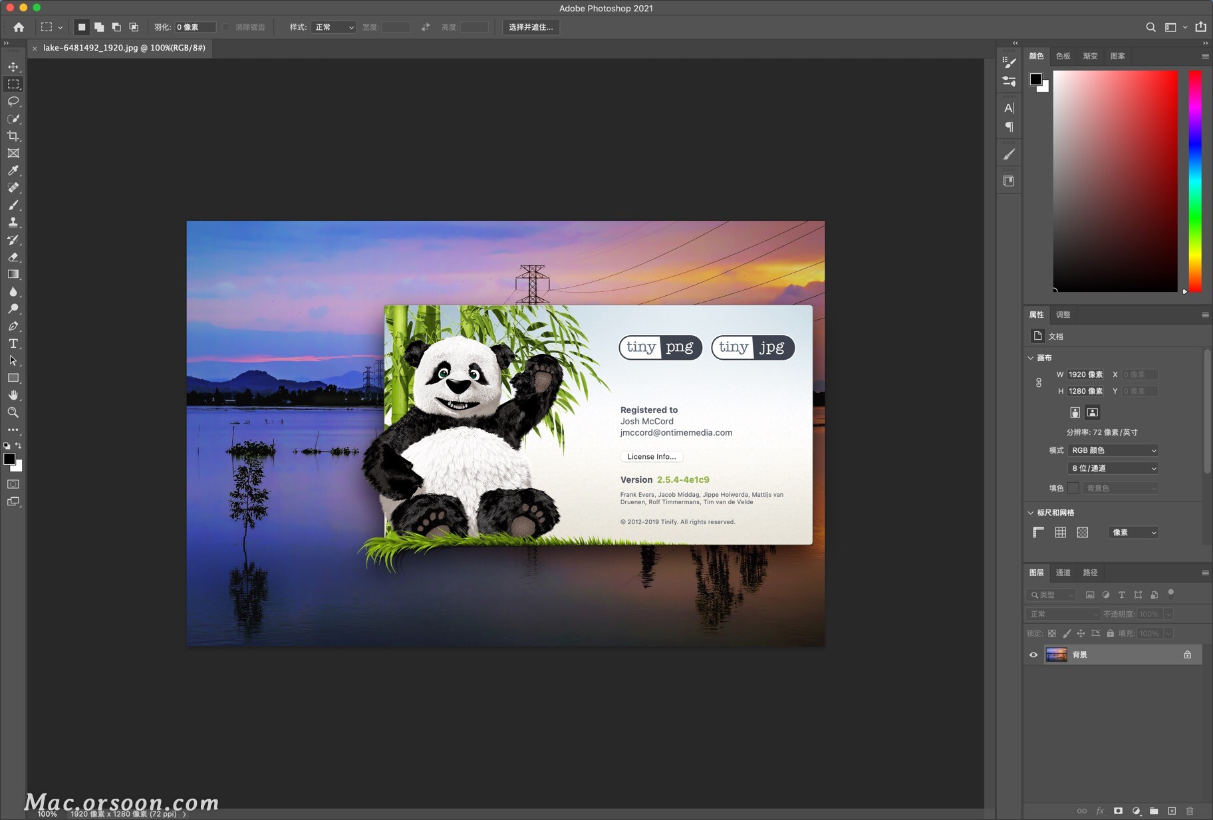Set canvas orientation to portrait
Screen dimensions: 1213x820
click(x=1075, y=412)
